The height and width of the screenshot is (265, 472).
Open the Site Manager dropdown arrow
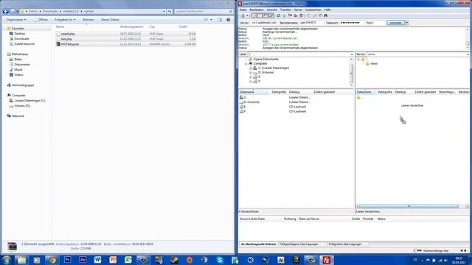248,15
